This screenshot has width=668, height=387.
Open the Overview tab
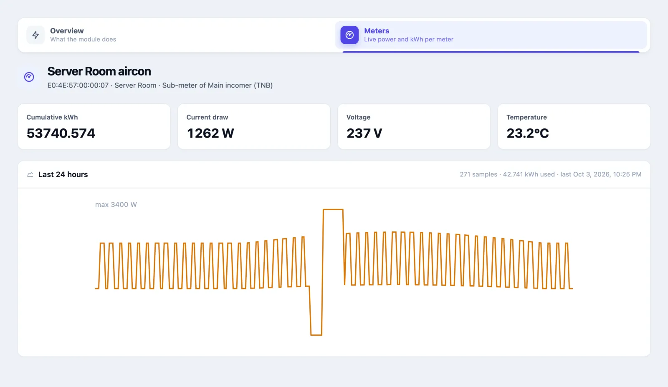click(x=176, y=35)
